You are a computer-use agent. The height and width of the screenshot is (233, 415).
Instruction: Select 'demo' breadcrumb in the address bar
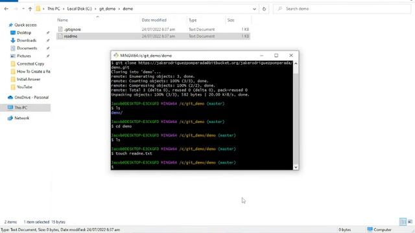[x=128, y=8]
